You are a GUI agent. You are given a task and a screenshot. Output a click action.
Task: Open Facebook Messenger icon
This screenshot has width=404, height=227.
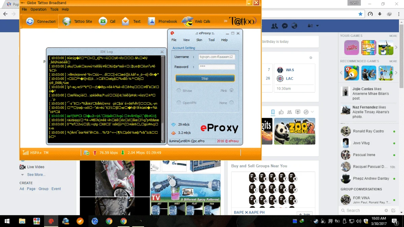[284, 26]
